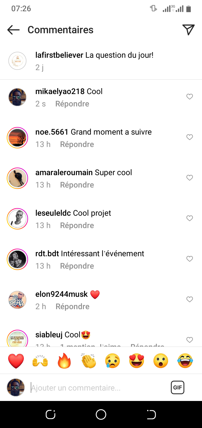The width and height of the screenshot is (202, 428).
Task: Like mikaelyao218's "Cool" comment
Action: point(190,97)
